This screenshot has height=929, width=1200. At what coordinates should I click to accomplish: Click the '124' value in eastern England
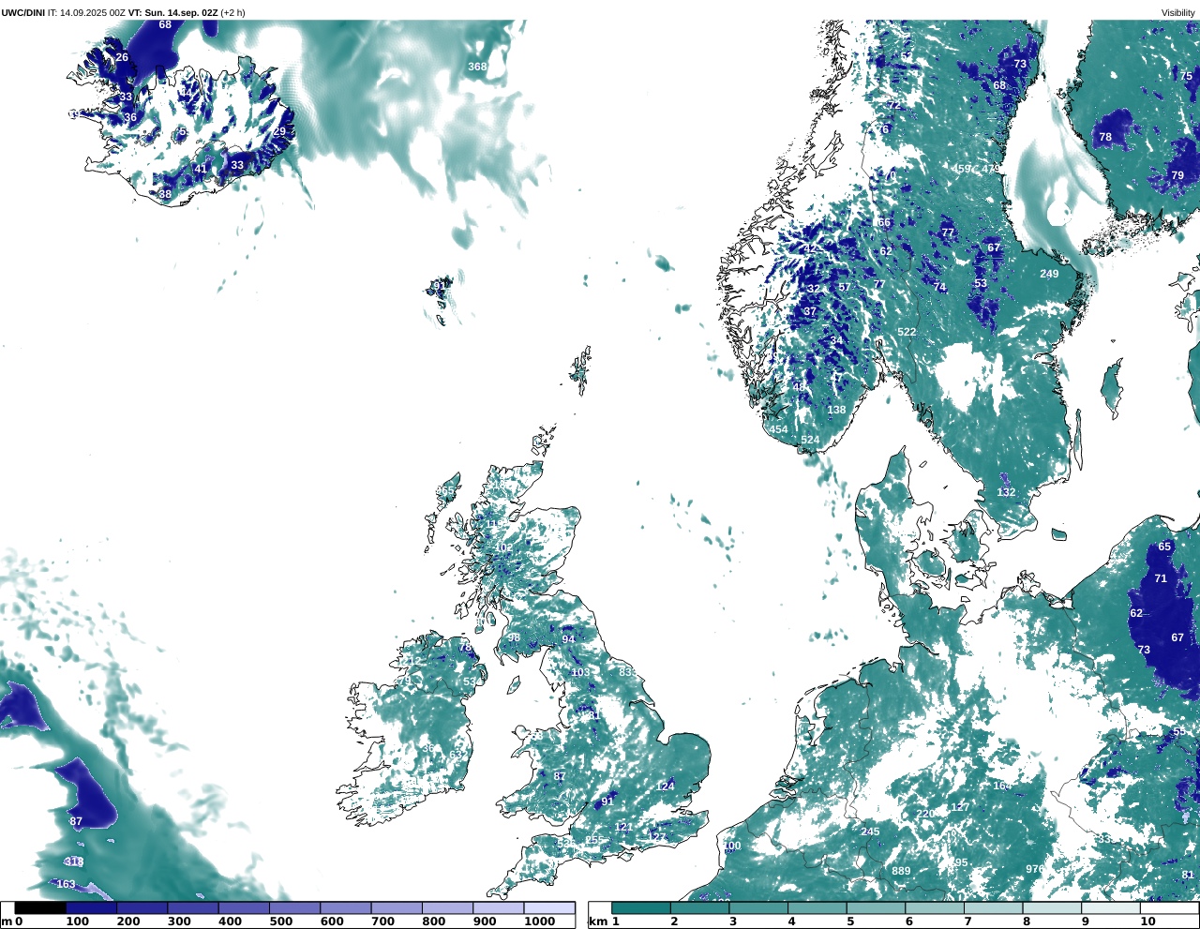click(x=666, y=786)
